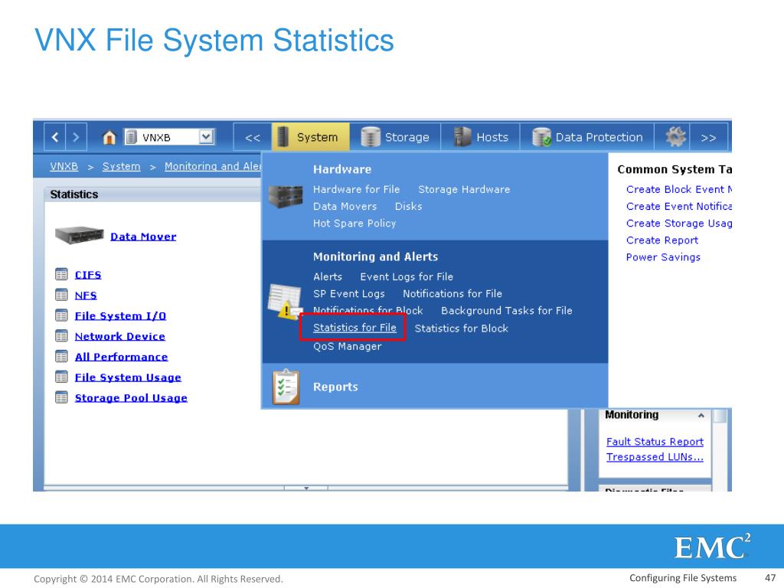Viewport: 784px width, 588px height.
Task: Open the NFS statistics link
Action: pos(86,296)
